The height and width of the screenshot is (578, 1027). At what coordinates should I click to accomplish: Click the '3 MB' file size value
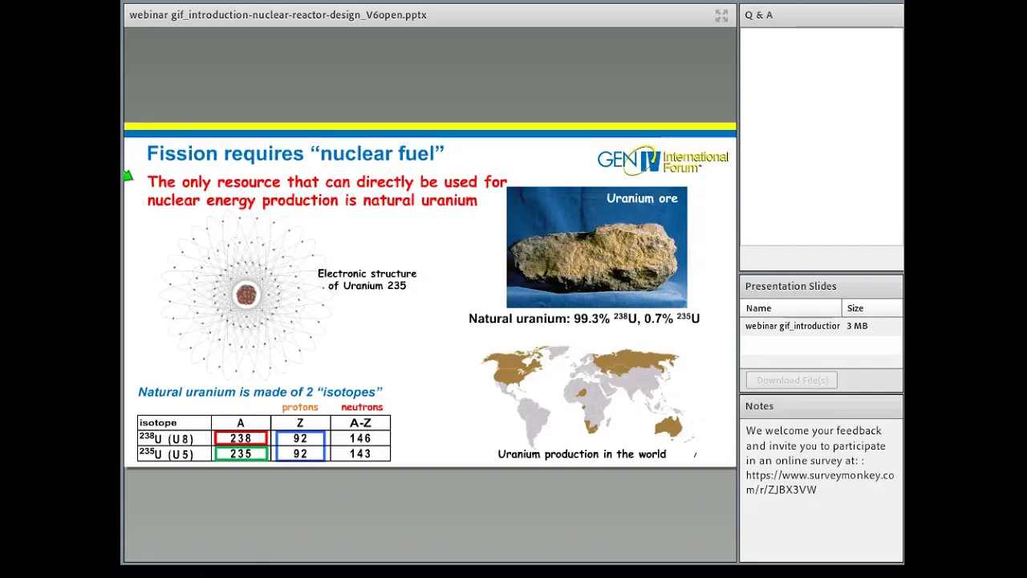(857, 326)
